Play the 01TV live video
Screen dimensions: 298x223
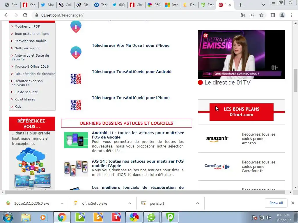tap(241, 55)
